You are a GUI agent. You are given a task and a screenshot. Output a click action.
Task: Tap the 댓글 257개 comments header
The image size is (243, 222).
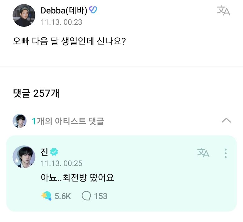click(36, 93)
